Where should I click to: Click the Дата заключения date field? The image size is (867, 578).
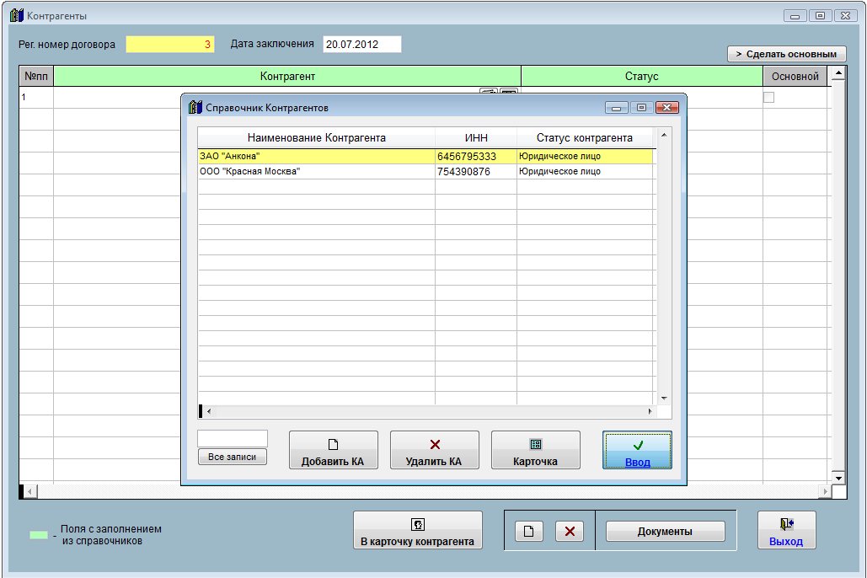click(362, 45)
